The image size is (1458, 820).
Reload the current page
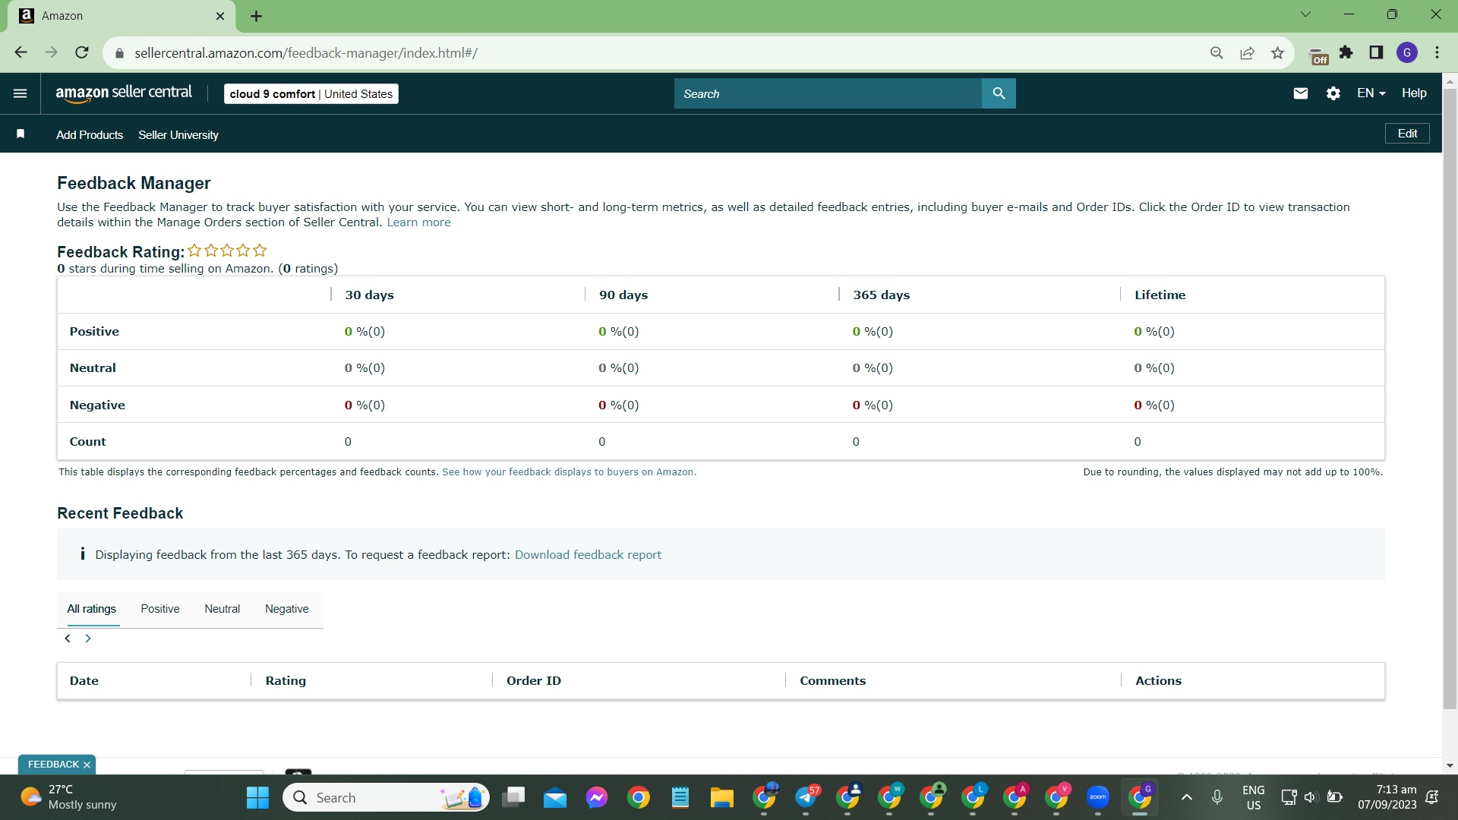pos(82,52)
